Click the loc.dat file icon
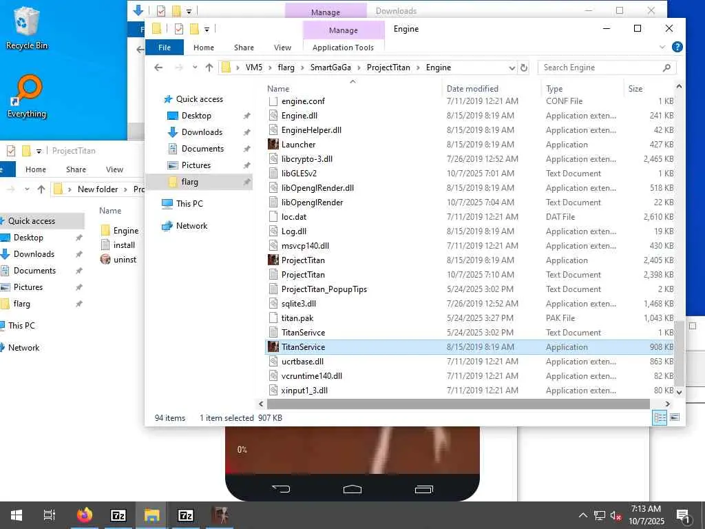 273,217
